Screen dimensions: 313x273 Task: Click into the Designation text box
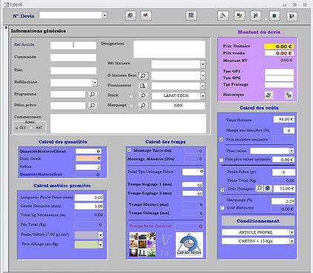(x=169, y=50)
